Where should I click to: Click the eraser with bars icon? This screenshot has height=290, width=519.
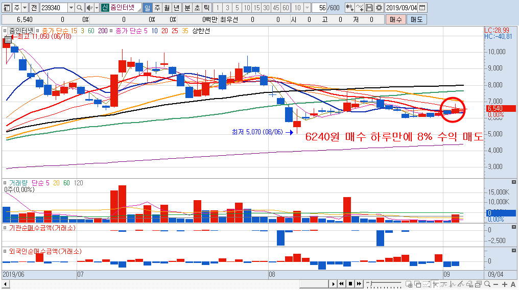(469, 284)
